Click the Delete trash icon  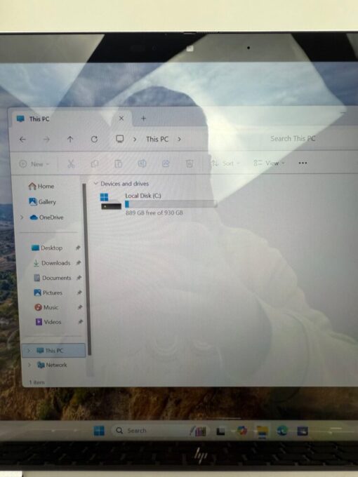pyautogui.click(x=190, y=163)
